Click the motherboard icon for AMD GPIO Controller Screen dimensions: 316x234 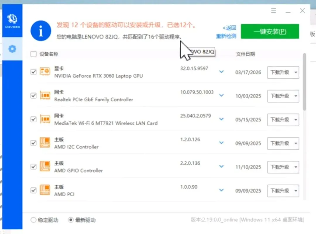[x=45, y=167]
